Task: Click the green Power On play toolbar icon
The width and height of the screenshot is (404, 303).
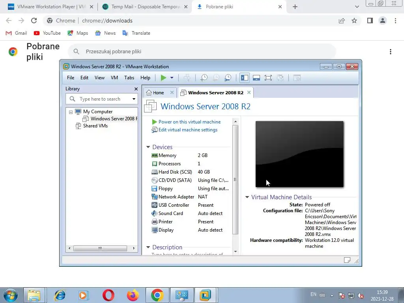Action: click(163, 78)
